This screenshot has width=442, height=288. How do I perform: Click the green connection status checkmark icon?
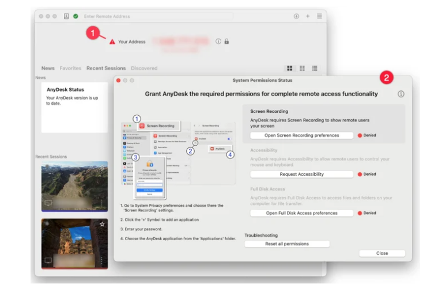point(75,16)
